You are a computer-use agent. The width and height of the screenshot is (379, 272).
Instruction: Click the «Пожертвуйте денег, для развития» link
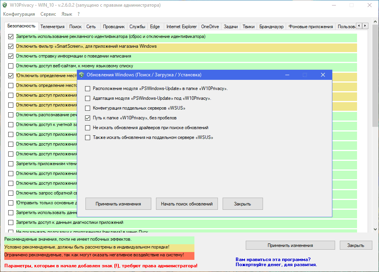pos(276,265)
